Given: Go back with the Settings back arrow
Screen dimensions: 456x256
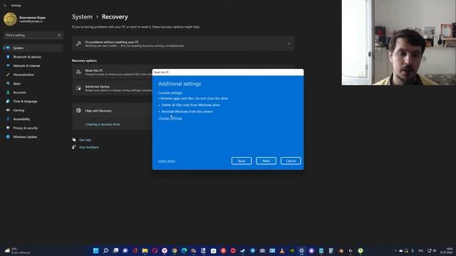Looking at the screenshot, I should tap(5, 5).
